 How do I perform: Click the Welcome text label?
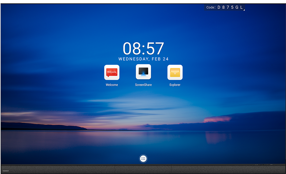point(111,85)
